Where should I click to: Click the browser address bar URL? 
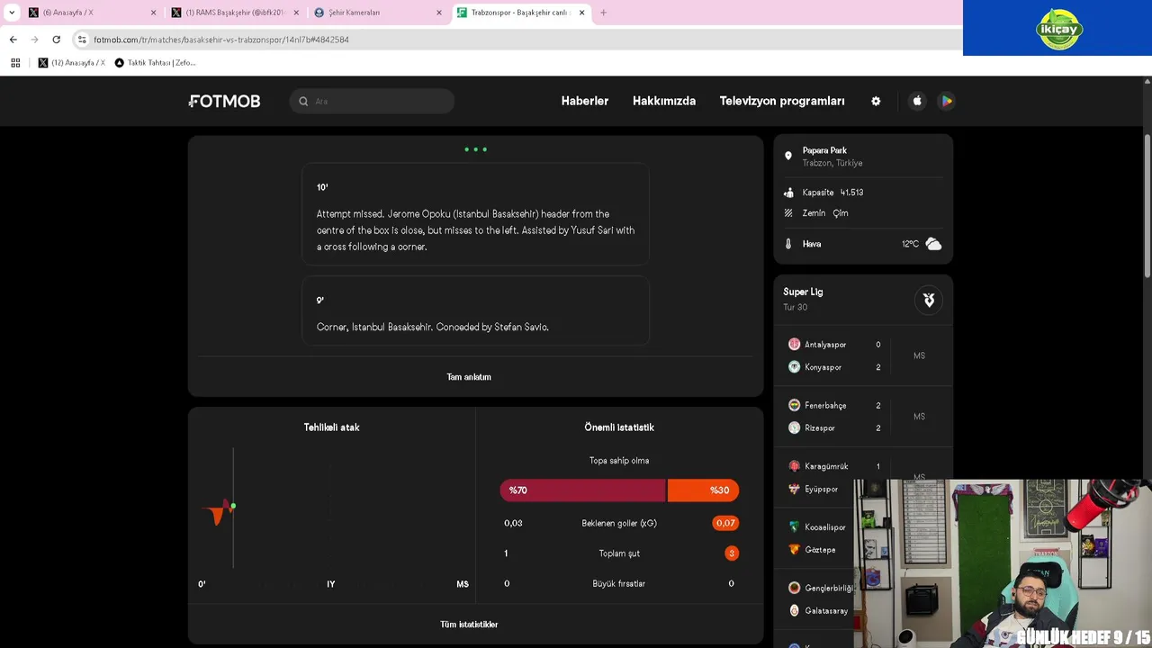click(x=221, y=40)
